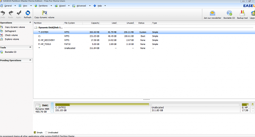Click Copy dynamic volume in Operations
The width and height of the screenshot is (255, 137).
pos(15,27)
